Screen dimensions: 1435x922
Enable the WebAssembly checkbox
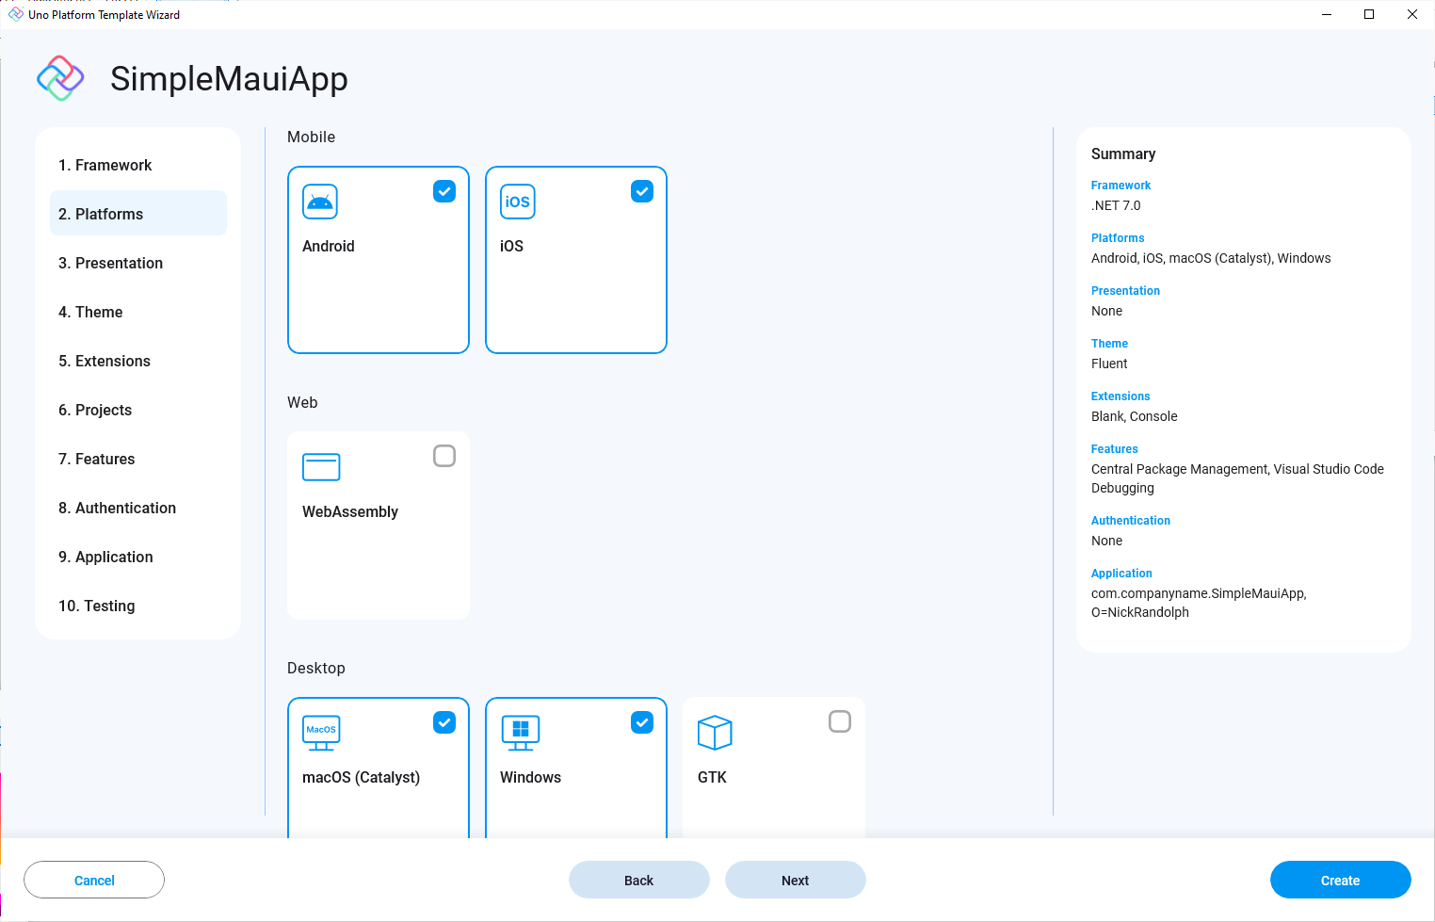(444, 457)
